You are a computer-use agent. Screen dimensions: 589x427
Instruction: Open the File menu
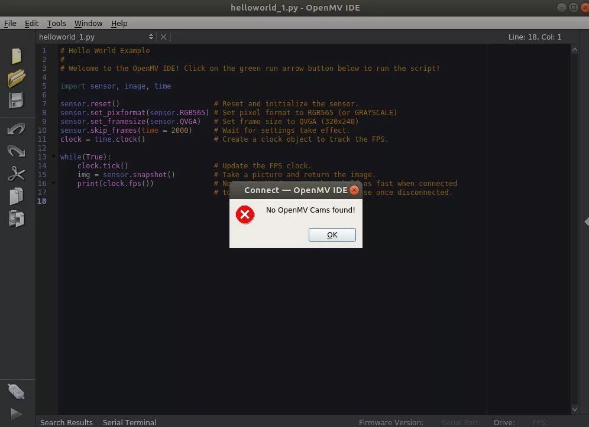point(10,23)
